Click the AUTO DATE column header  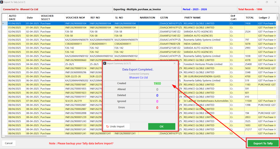click(x=17, y=18)
